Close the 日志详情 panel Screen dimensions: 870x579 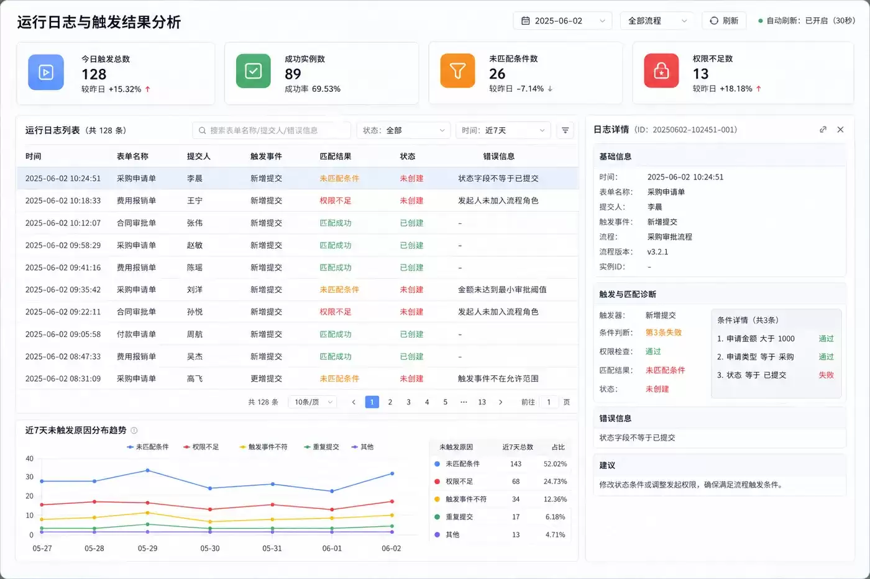coord(840,130)
